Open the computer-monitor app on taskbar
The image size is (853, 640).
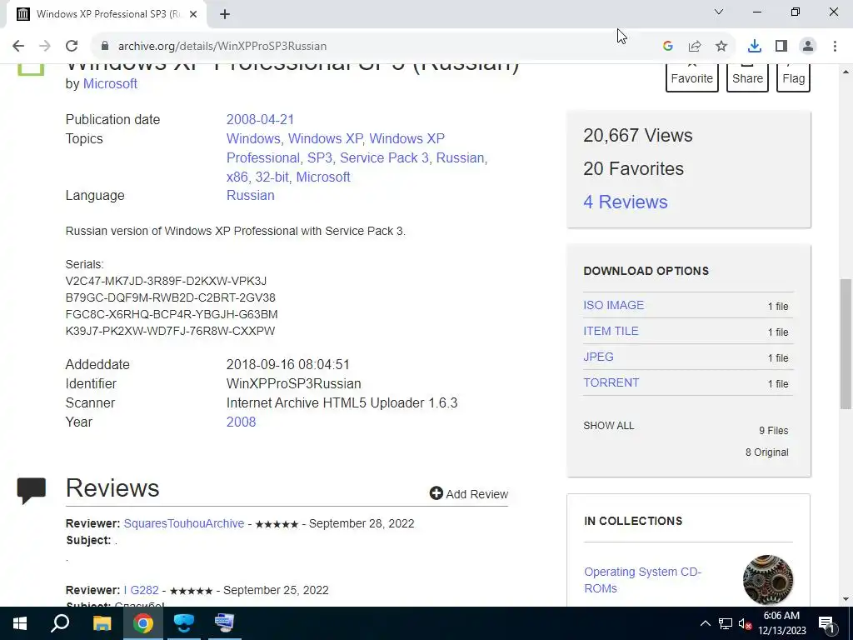click(225, 623)
